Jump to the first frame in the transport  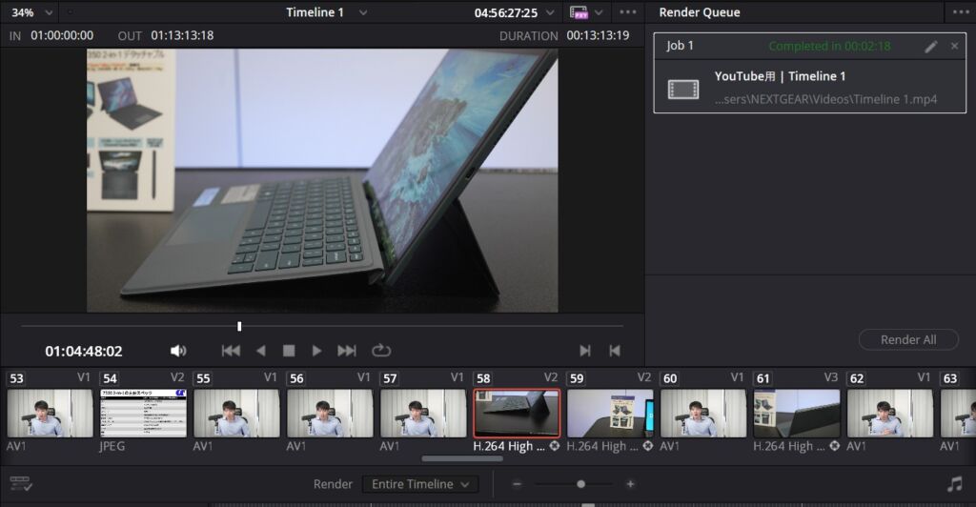231,351
